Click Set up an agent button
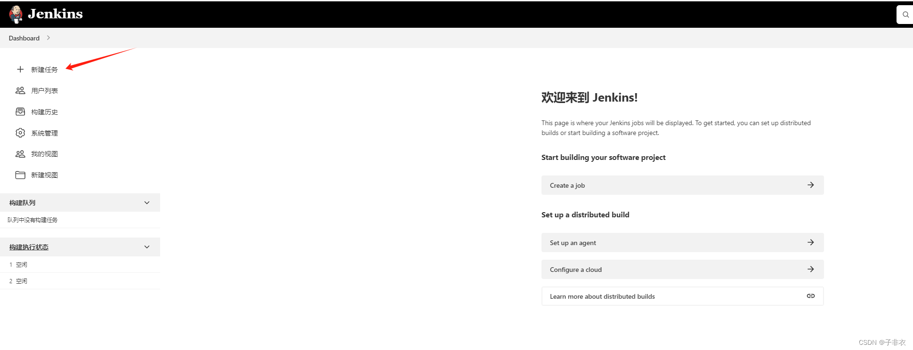This screenshot has width=913, height=350. pyautogui.click(x=682, y=243)
